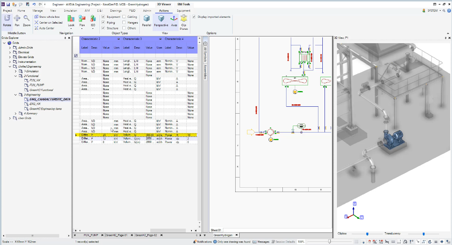Collapse the Unified Engineering node

click(x=10, y=66)
